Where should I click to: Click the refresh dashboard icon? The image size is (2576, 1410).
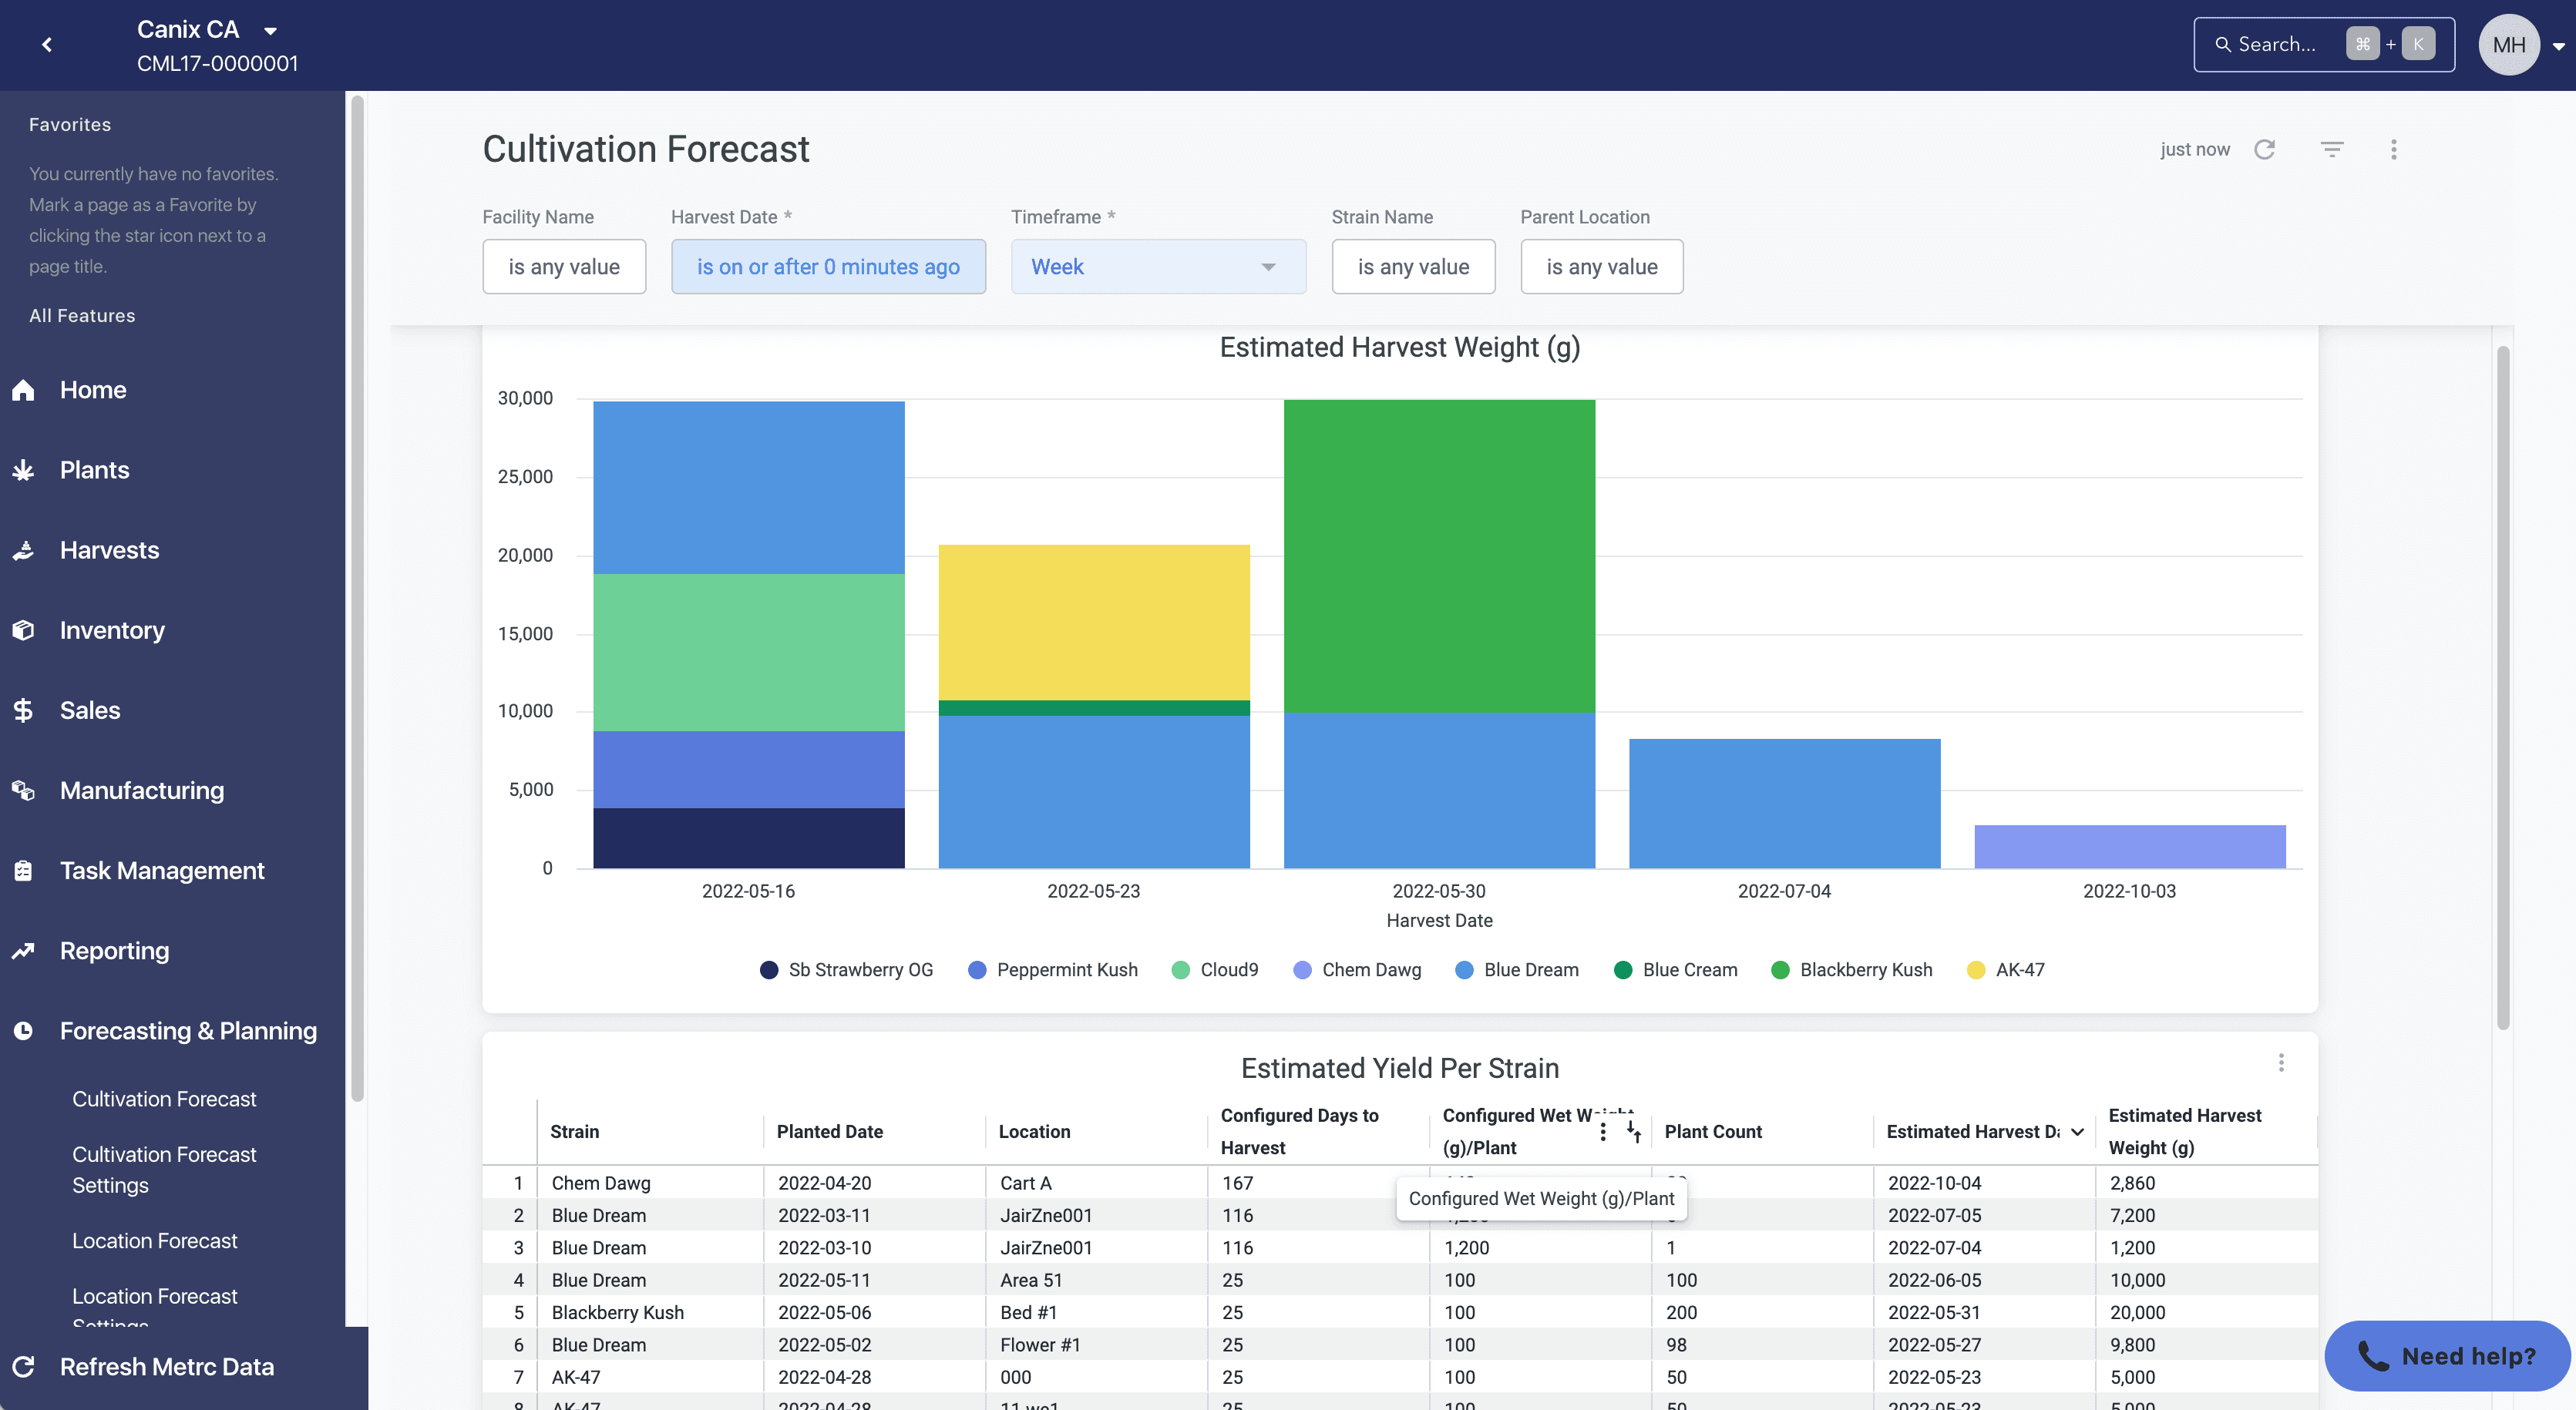point(2264,149)
